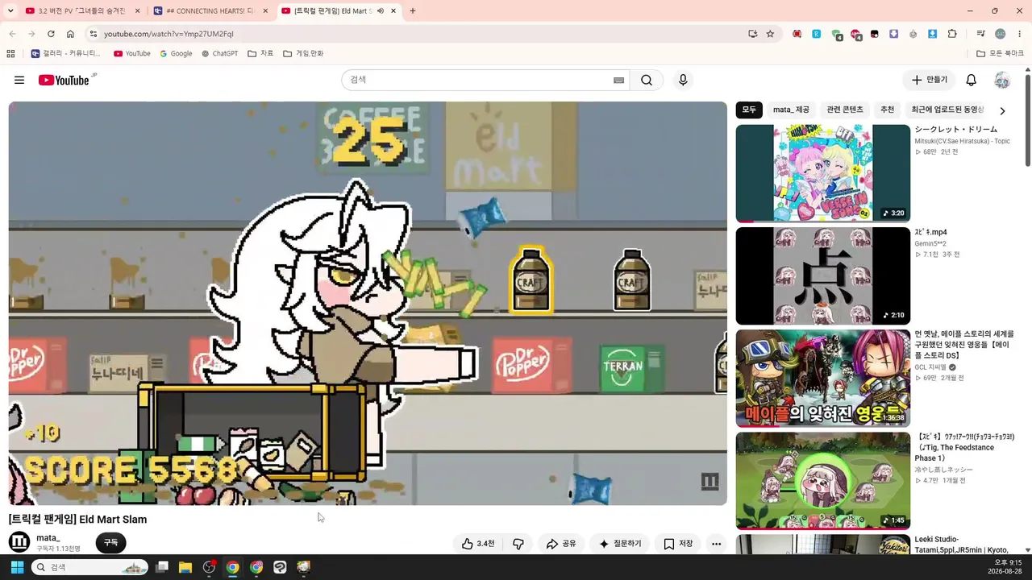Image resolution: width=1032 pixels, height=580 pixels.
Task: Navigate back in browser history
Action: [x=12, y=34]
